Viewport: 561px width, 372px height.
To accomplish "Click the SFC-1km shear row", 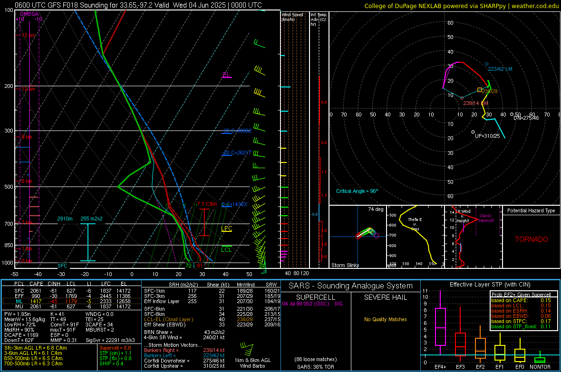I will [212, 291].
